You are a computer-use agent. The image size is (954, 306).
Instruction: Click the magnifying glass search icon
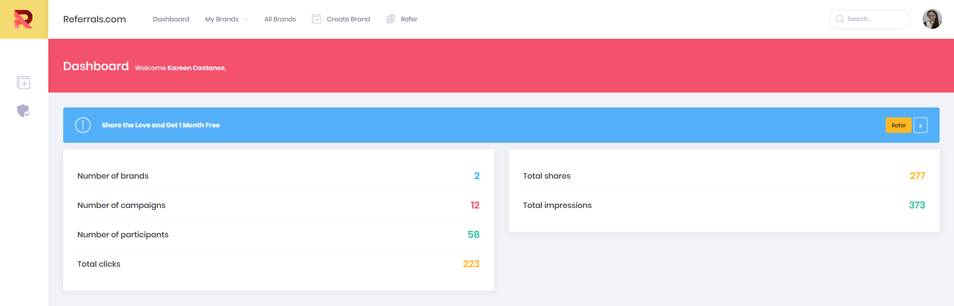click(x=839, y=19)
